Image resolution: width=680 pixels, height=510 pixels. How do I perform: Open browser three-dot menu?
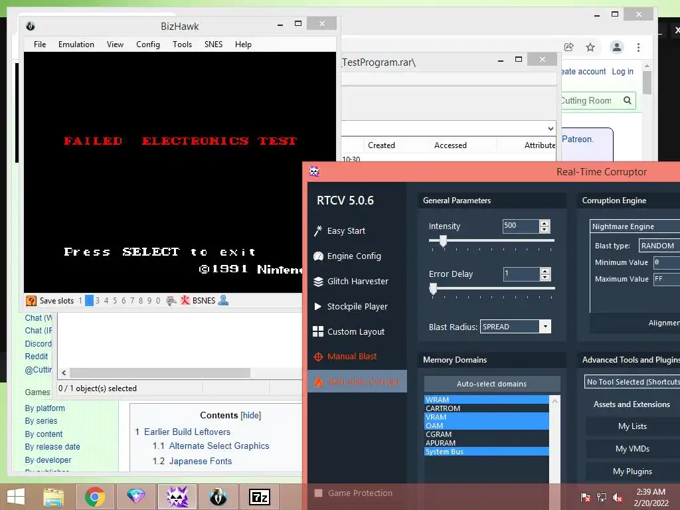tap(638, 47)
